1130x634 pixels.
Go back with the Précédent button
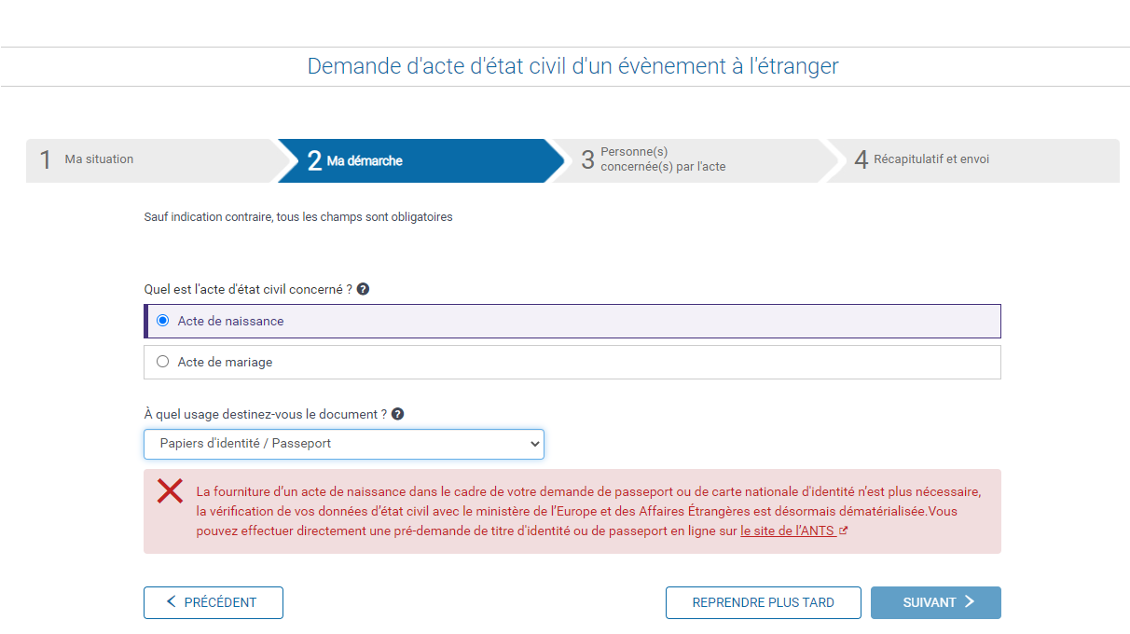click(x=214, y=602)
